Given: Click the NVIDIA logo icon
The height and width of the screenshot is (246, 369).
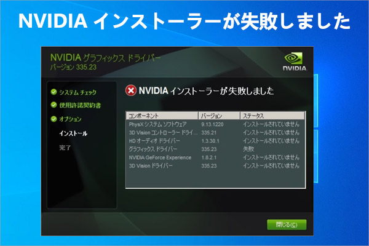Looking at the screenshot, I should (x=295, y=62).
